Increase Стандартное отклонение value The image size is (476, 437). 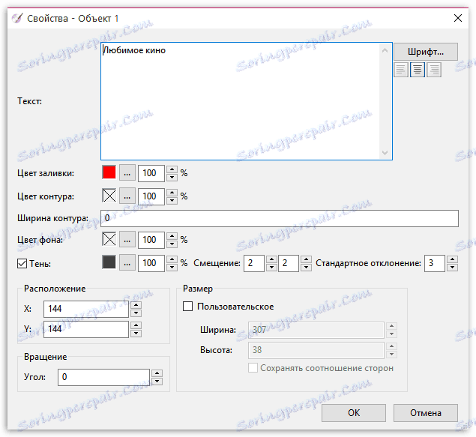pyautogui.click(x=453, y=259)
